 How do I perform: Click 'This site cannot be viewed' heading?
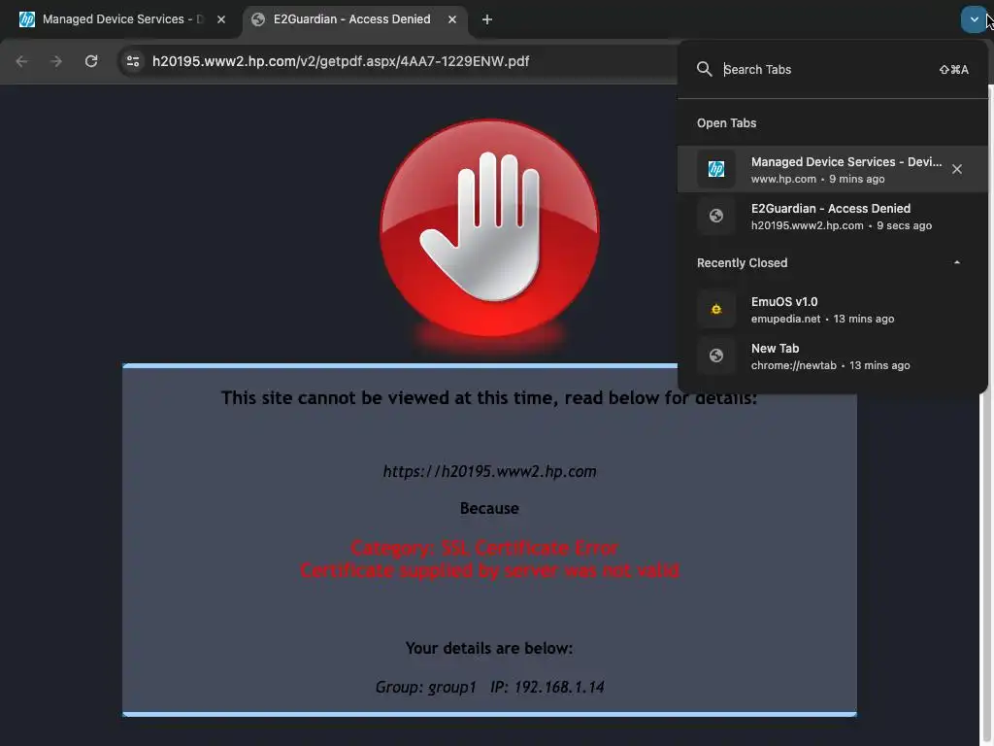489,397
